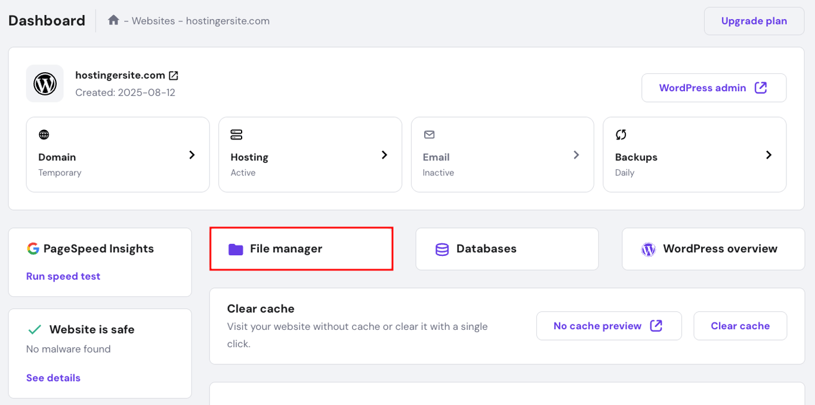Click the Databases stack icon
815x405 pixels.
[x=441, y=249]
